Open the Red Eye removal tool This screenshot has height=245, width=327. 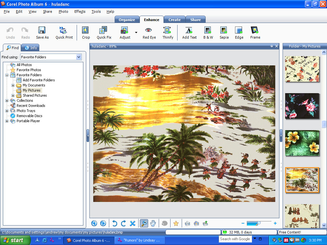[149, 33]
